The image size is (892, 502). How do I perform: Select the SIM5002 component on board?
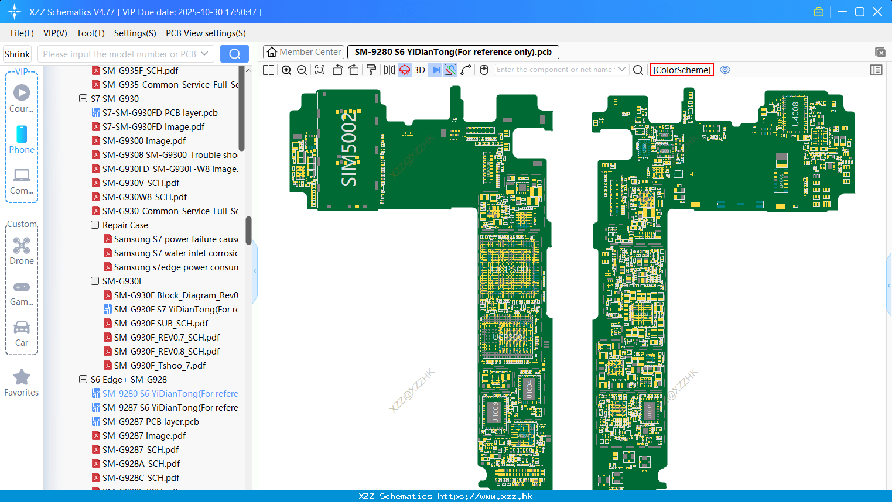click(x=348, y=149)
